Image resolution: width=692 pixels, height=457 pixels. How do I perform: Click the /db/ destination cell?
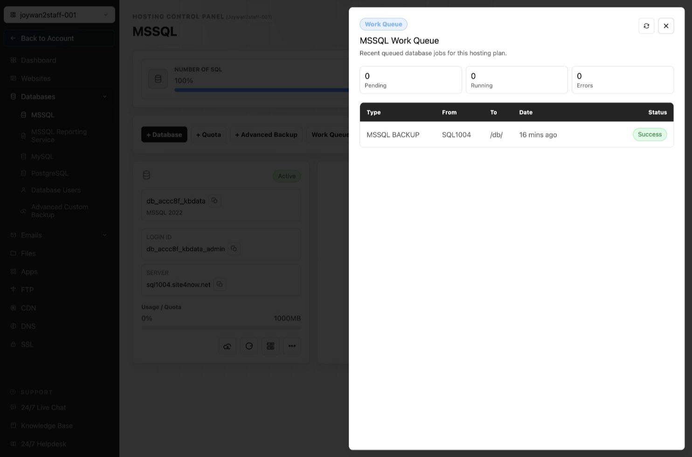pos(496,135)
